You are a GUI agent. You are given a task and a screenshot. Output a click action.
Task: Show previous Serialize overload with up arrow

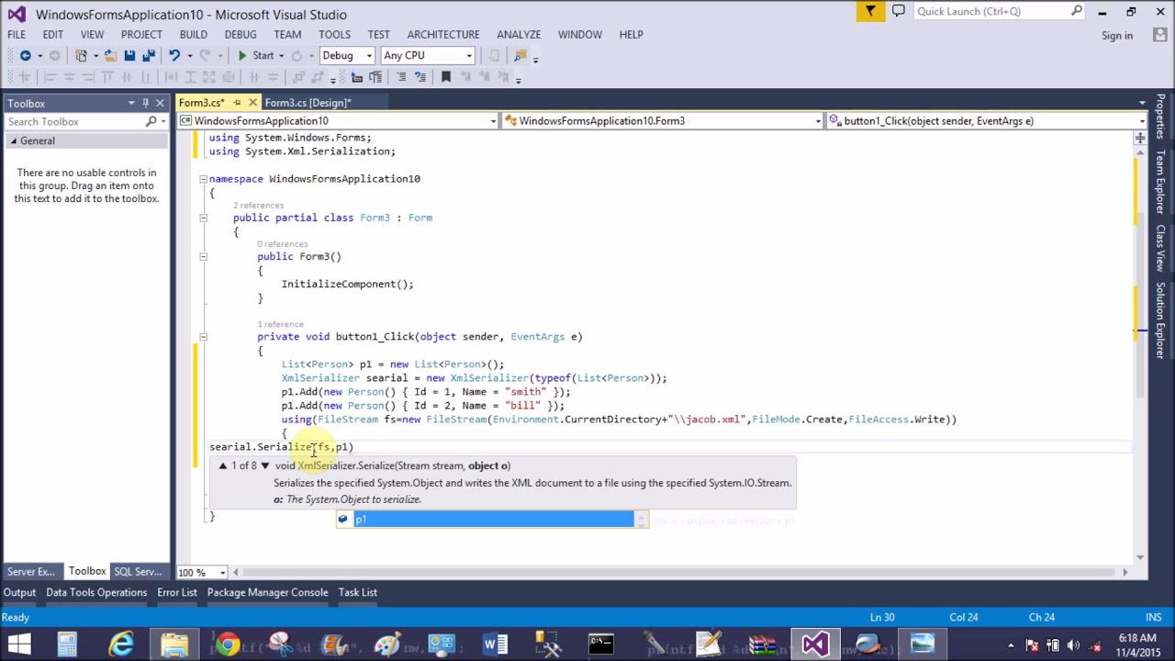(x=222, y=466)
